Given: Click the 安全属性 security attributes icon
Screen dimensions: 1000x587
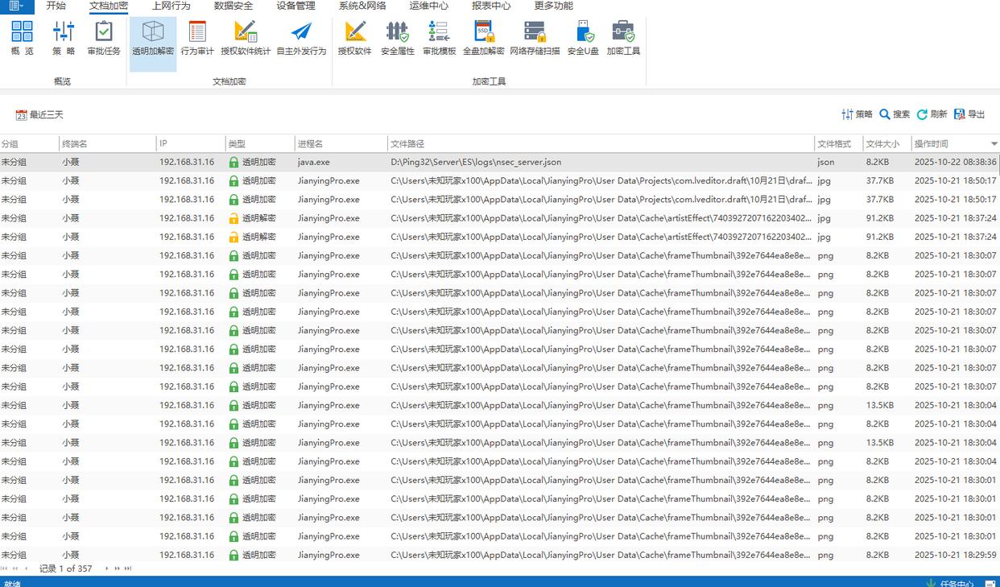Looking at the screenshot, I should tap(397, 38).
